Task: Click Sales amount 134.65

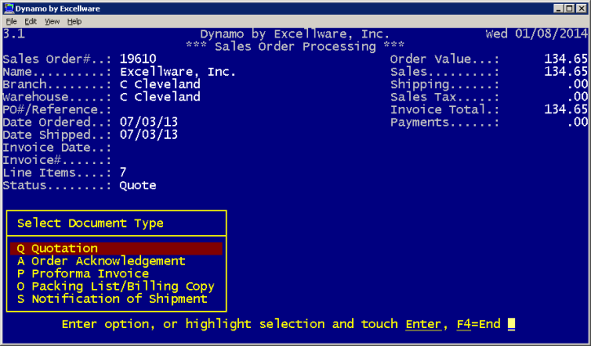Action: pos(566,72)
